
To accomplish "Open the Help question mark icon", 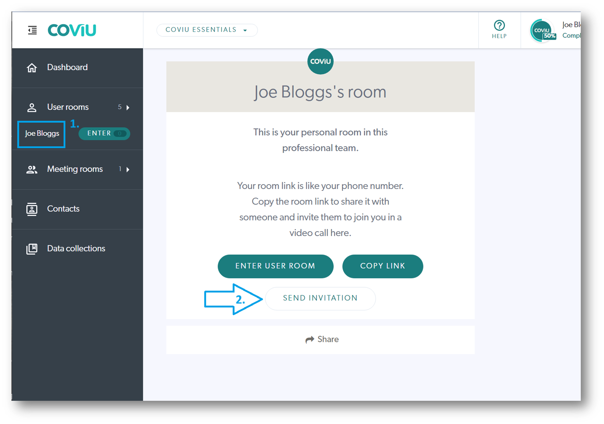I will click(499, 25).
